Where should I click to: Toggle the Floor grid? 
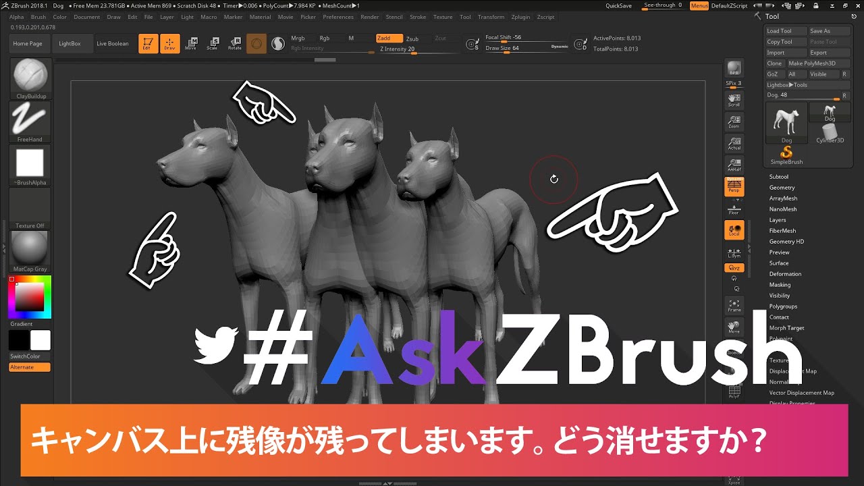click(734, 209)
